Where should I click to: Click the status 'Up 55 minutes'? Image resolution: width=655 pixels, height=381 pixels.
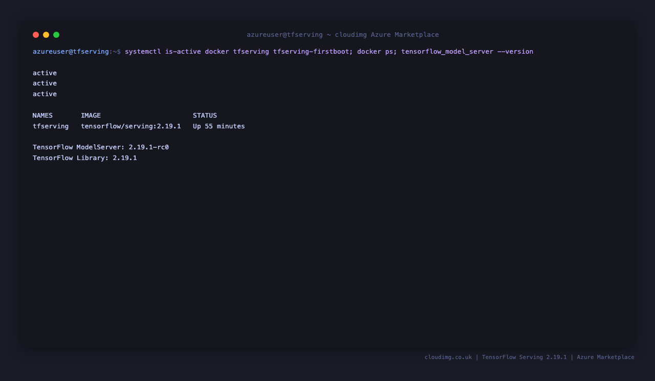tap(219, 126)
